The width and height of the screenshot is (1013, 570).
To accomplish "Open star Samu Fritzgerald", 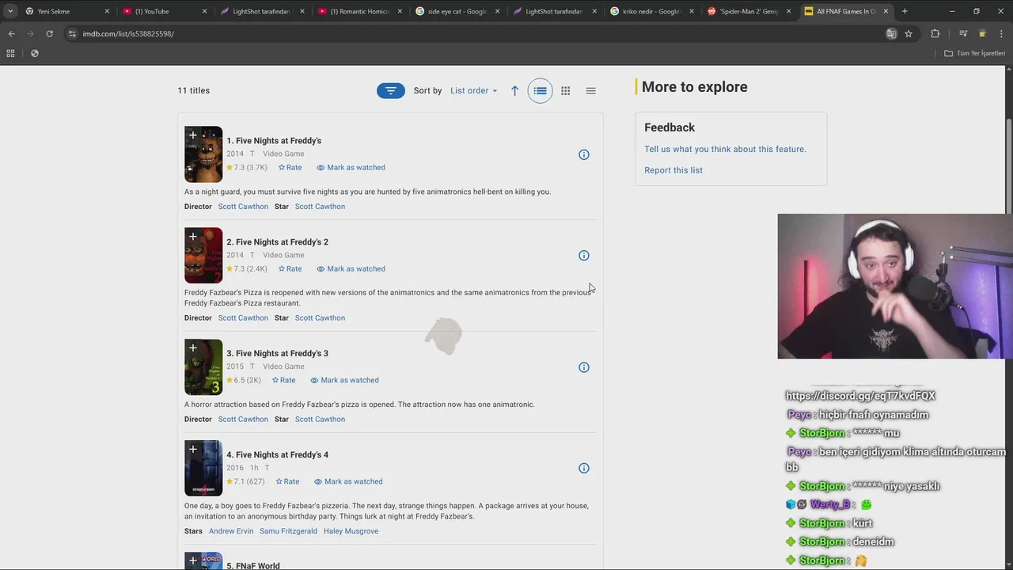I will [x=288, y=531].
